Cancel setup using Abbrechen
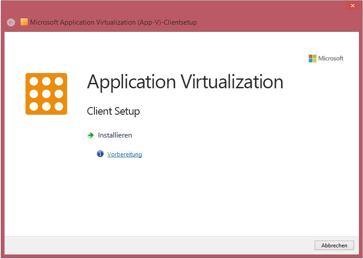 click(334, 245)
